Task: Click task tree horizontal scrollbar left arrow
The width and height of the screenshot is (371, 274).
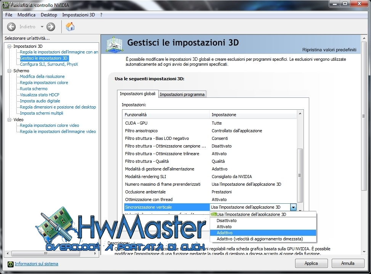Action: click(x=8, y=253)
